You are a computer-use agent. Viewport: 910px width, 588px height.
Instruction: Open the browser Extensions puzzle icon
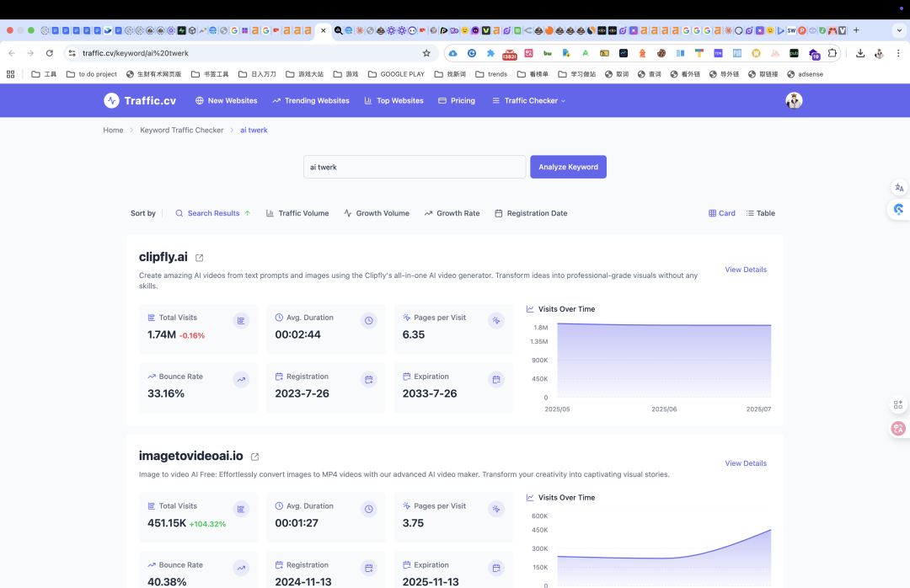tap(832, 53)
